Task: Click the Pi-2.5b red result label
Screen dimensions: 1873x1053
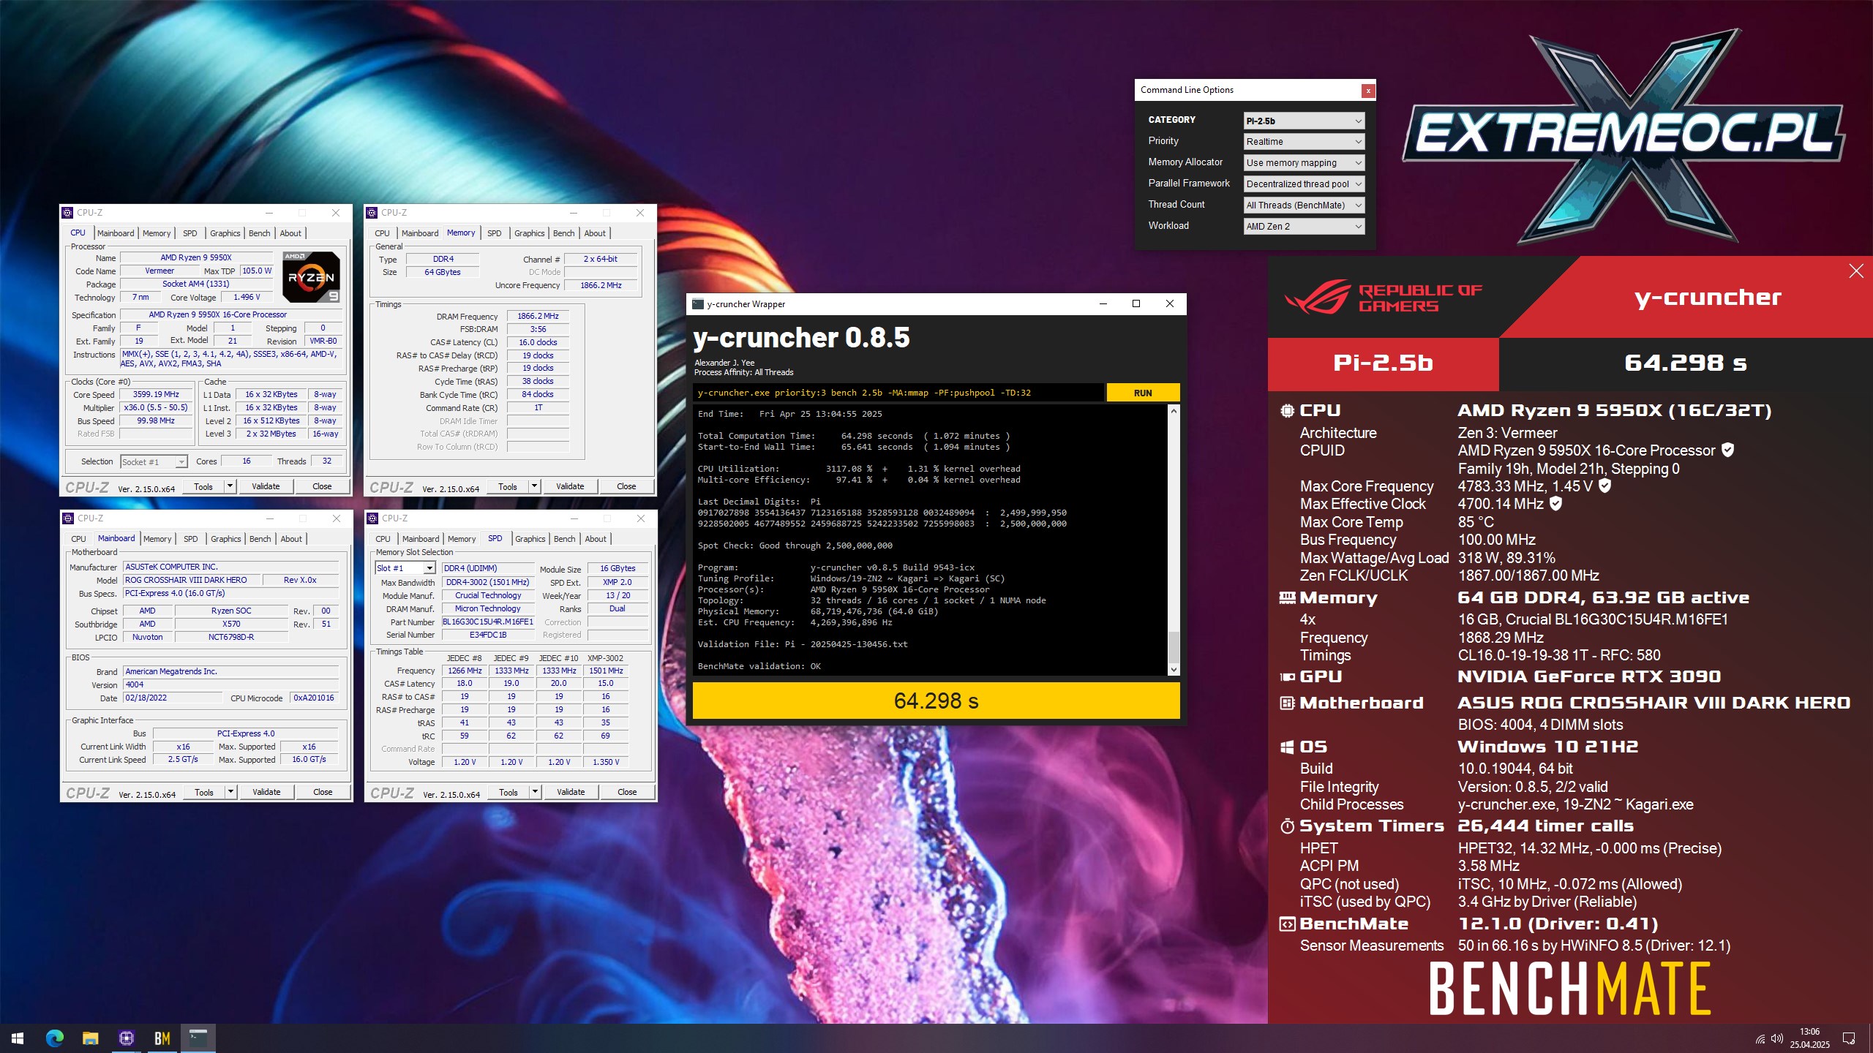Action: [1383, 363]
